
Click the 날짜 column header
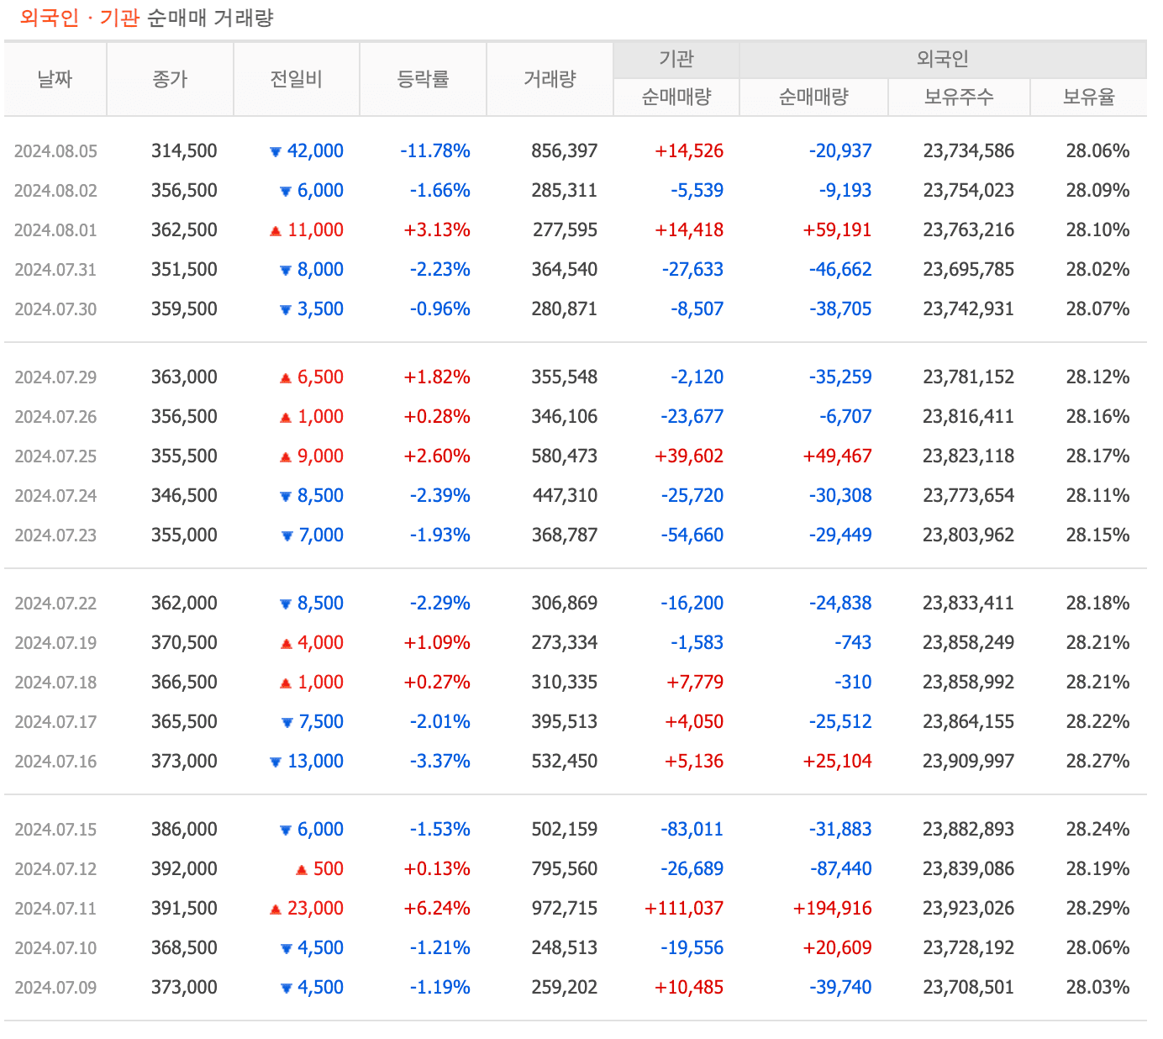(x=54, y=78)
